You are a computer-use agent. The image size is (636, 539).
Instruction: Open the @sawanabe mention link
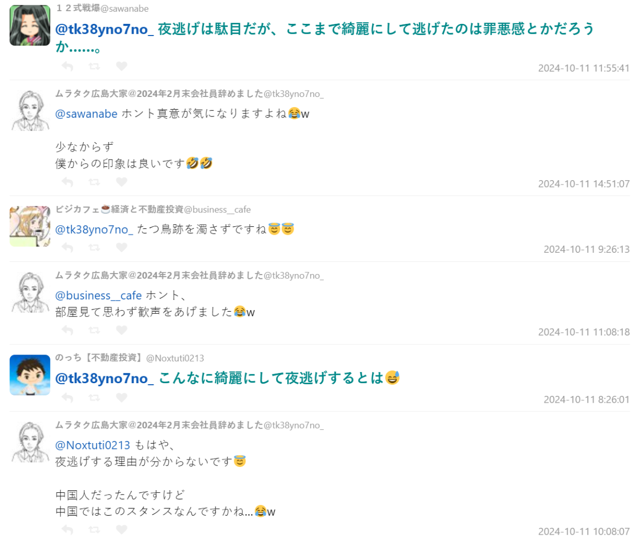coord(86,113)
